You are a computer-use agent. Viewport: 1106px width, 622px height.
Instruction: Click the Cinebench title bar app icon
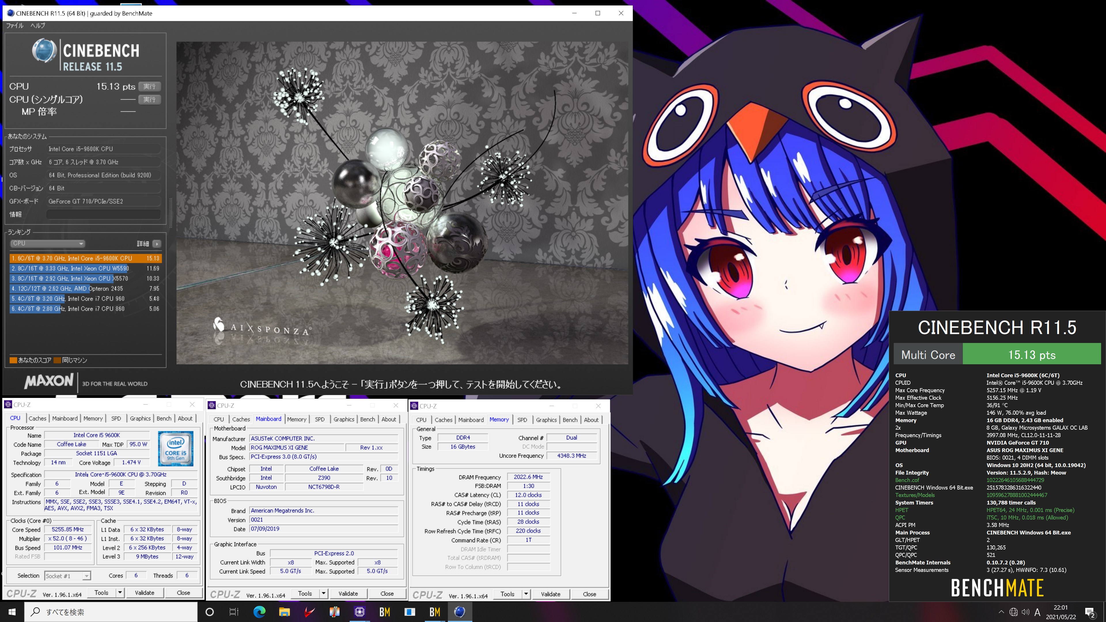click(10, 13)
